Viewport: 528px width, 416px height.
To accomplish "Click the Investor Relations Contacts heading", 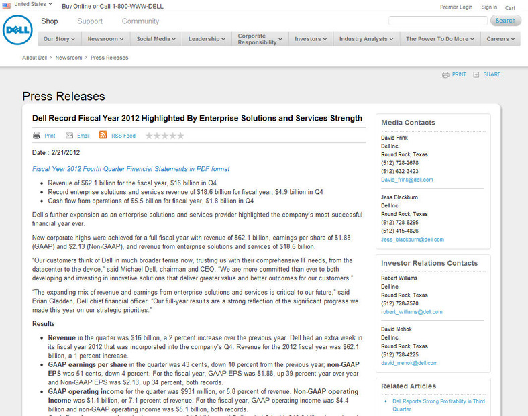I will click(429, 263).
